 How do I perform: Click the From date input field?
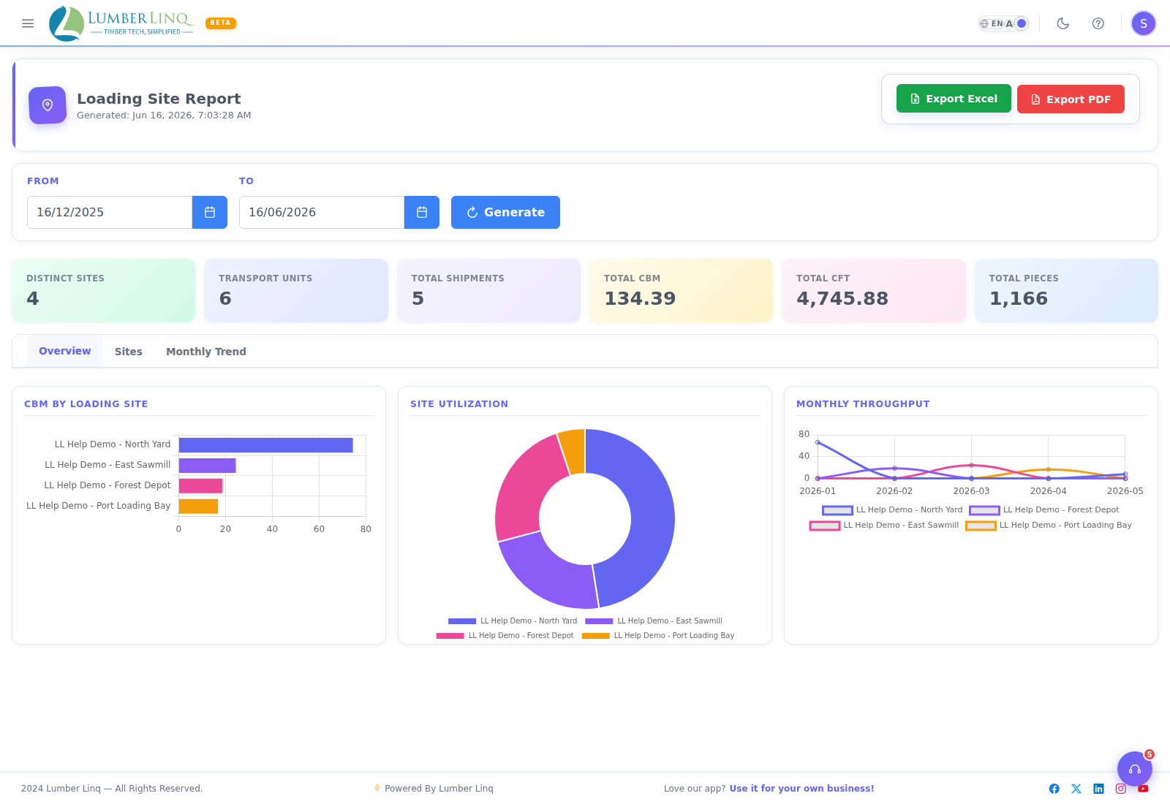(x=110, y=212)
